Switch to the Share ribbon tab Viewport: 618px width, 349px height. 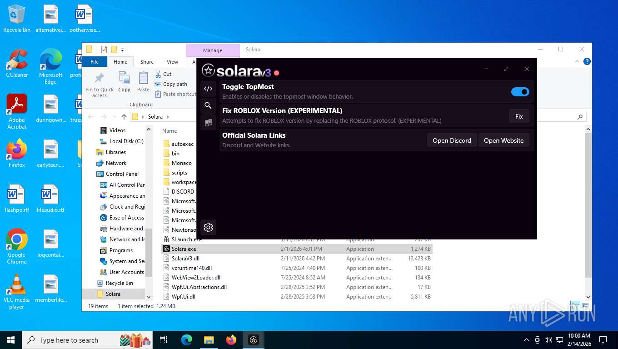pos(147,62)
